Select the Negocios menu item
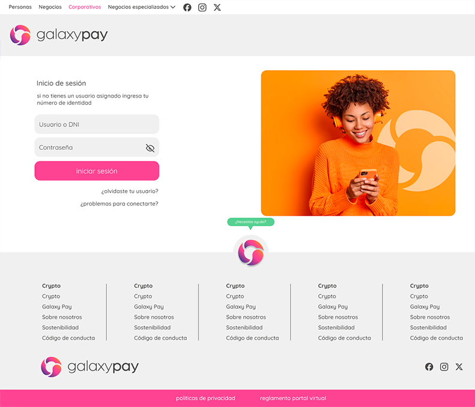Image resolution: width=475 pixels, height=407 pixels. point(50,7)
